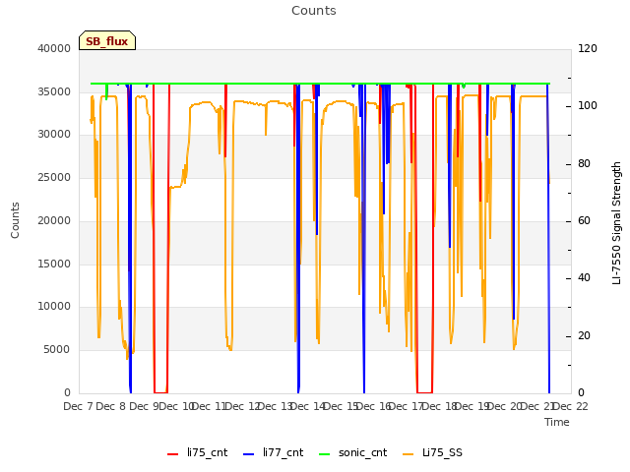This screenshot has height=472, width=630.
Task: Click the orange Li75_SS legend swatch
Action: [x=408, y=454]
